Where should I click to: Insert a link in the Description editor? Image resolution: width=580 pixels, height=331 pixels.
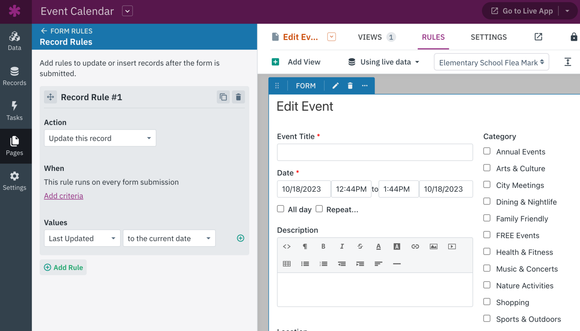(415, 246)
